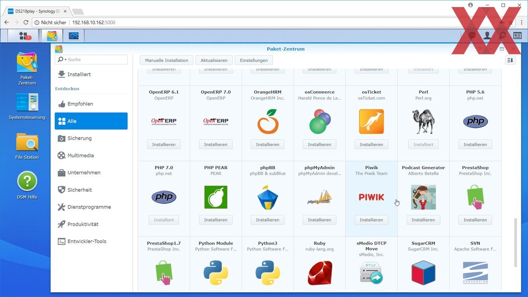528x297 pixels.
Task: Go back in the browser
Action: coord(7,23)
